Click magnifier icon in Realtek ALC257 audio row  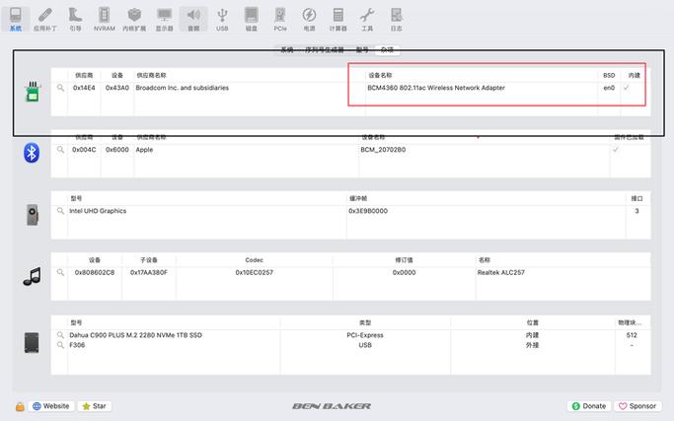tap(60, 272)
